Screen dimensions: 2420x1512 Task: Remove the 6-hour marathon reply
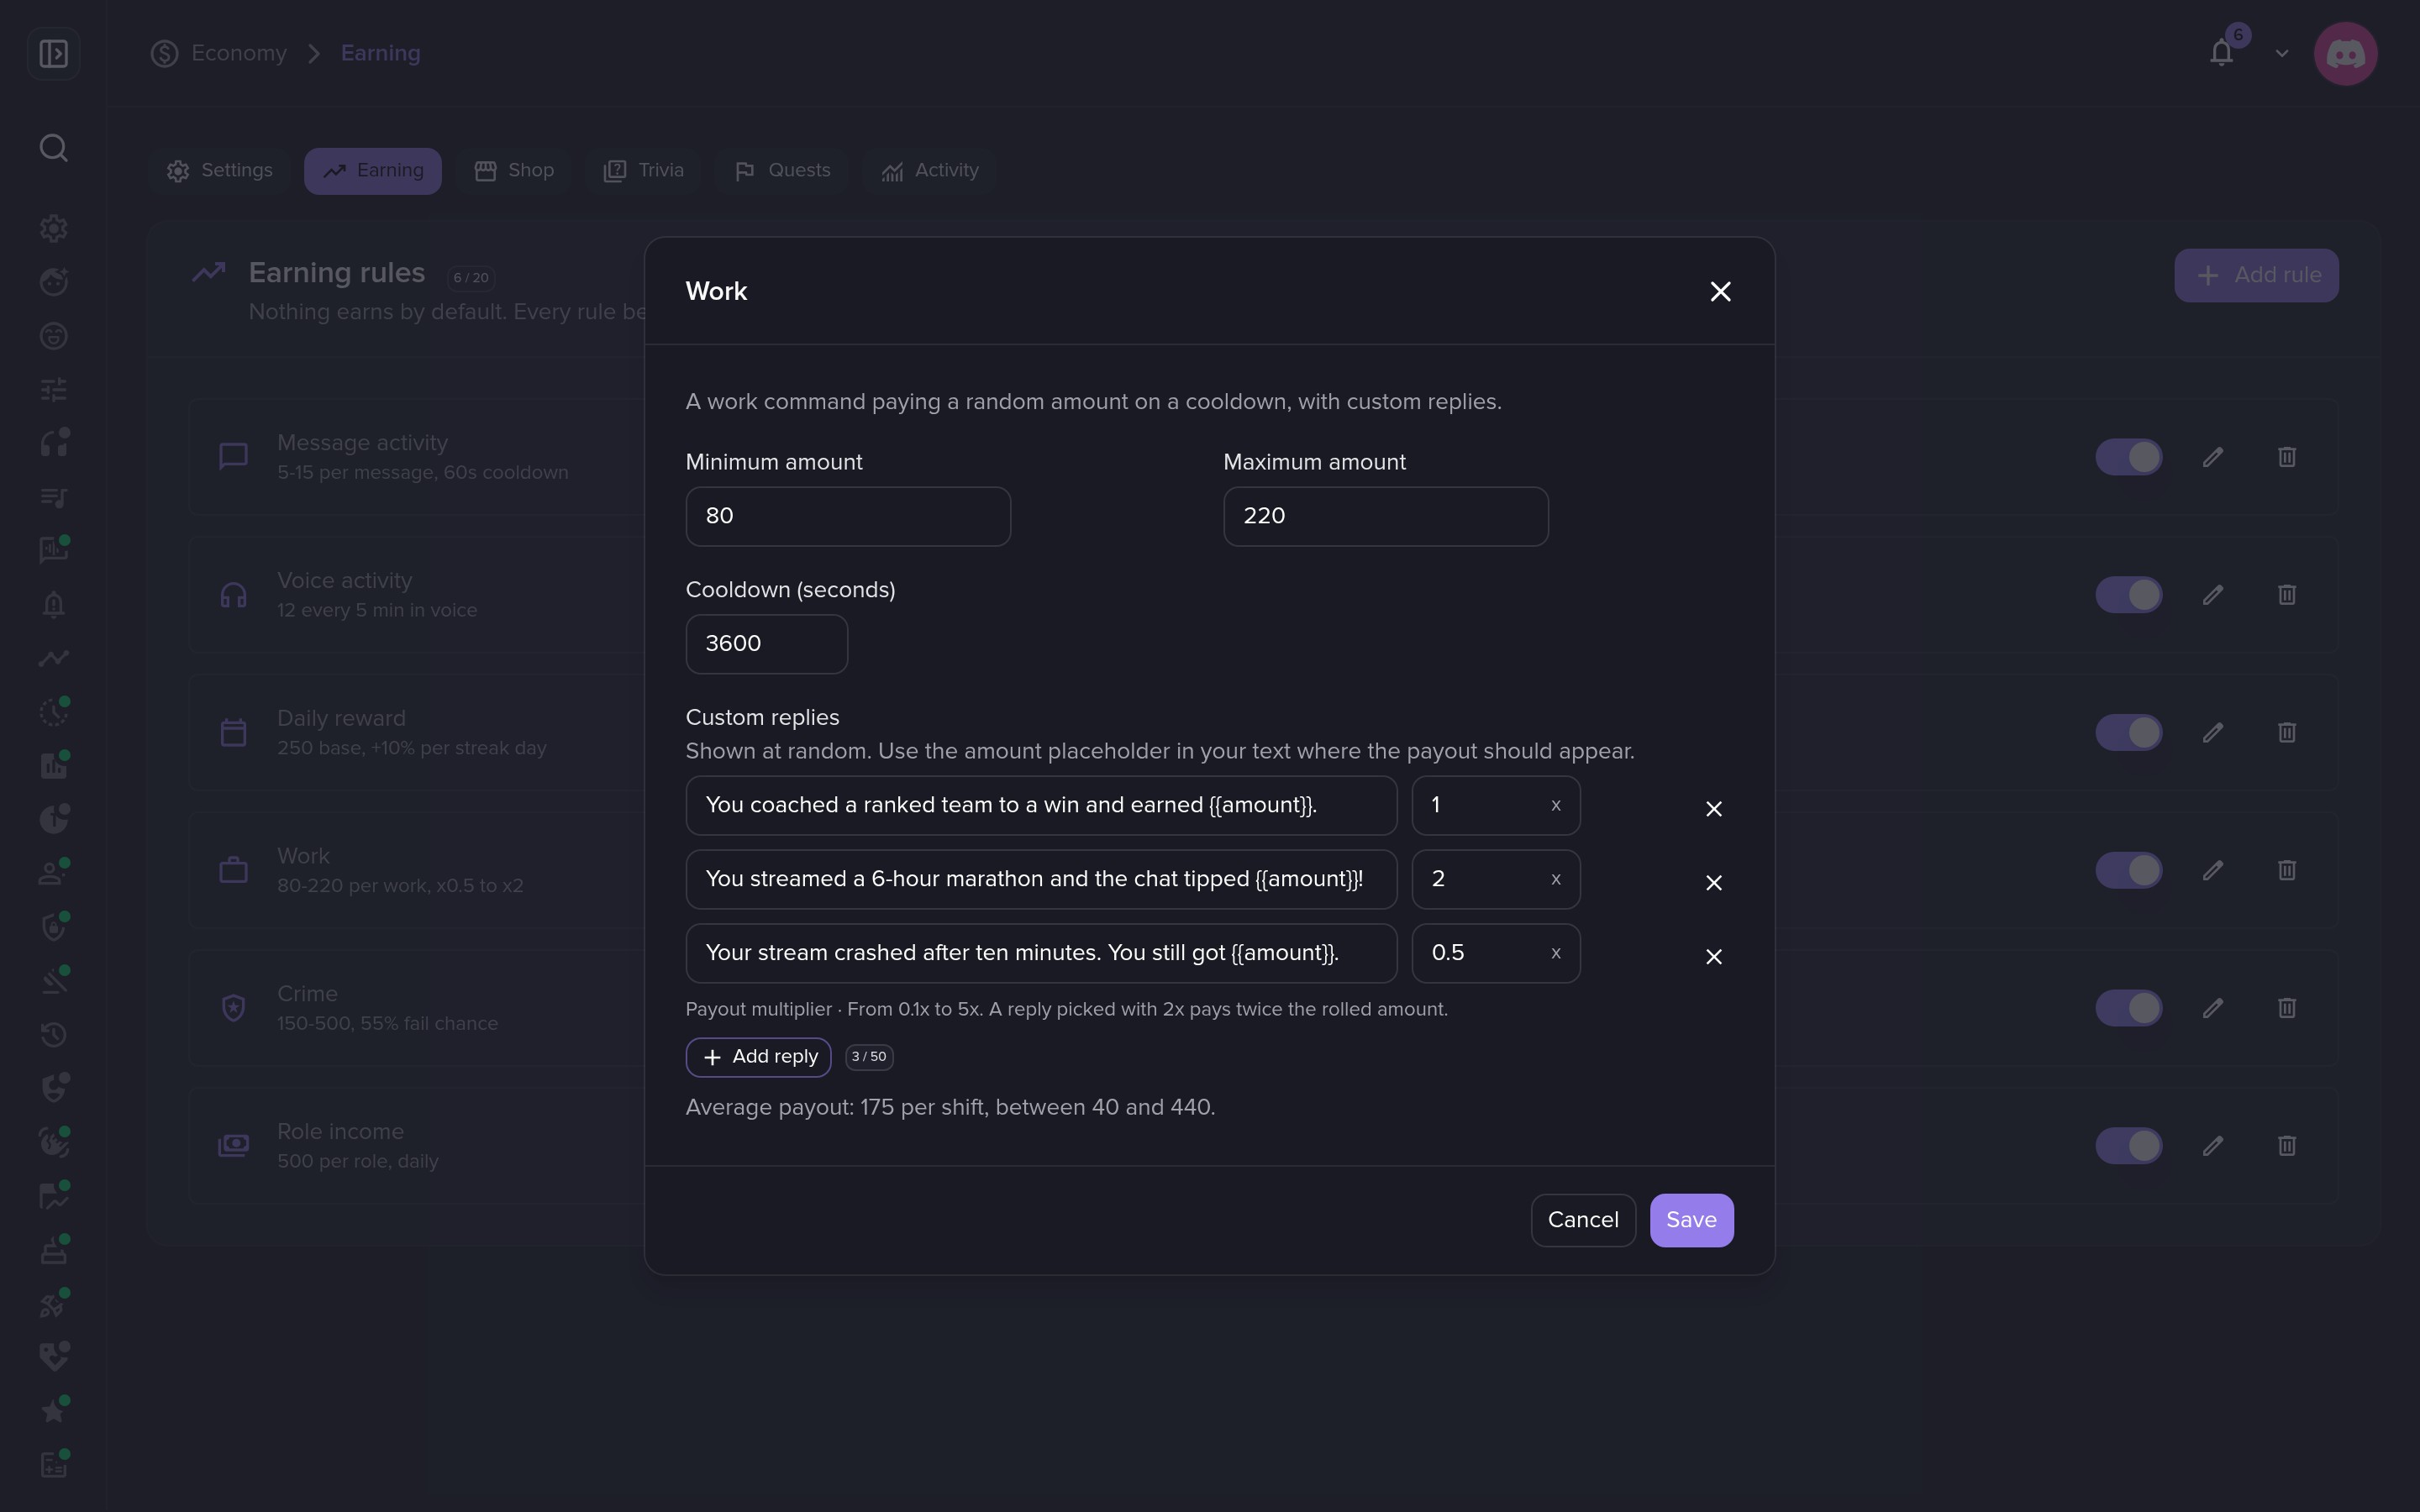tap(1713, 882)
